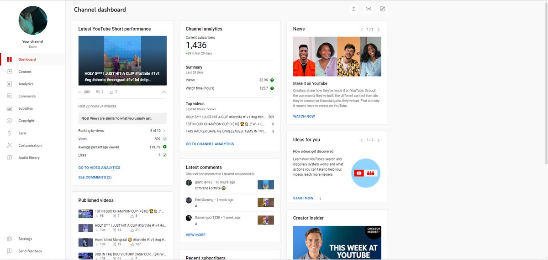Open published video 1ST IN DUO CHAMPION CUP
Screen dimensions: 548x260
(129, 211)
